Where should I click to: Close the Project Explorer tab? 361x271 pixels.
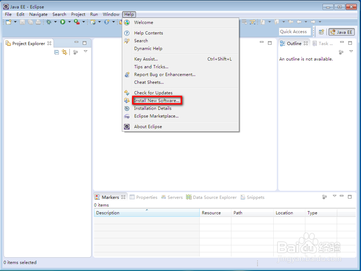coord(49,43)
